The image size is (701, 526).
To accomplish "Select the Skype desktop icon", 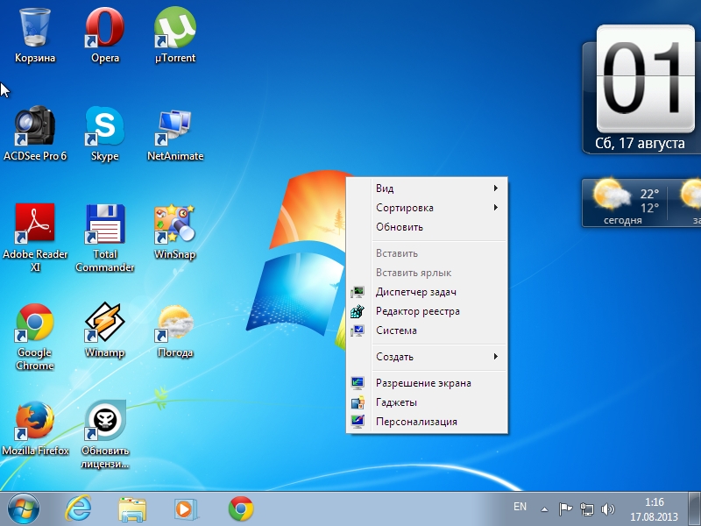I will click(x=105, y=133).
